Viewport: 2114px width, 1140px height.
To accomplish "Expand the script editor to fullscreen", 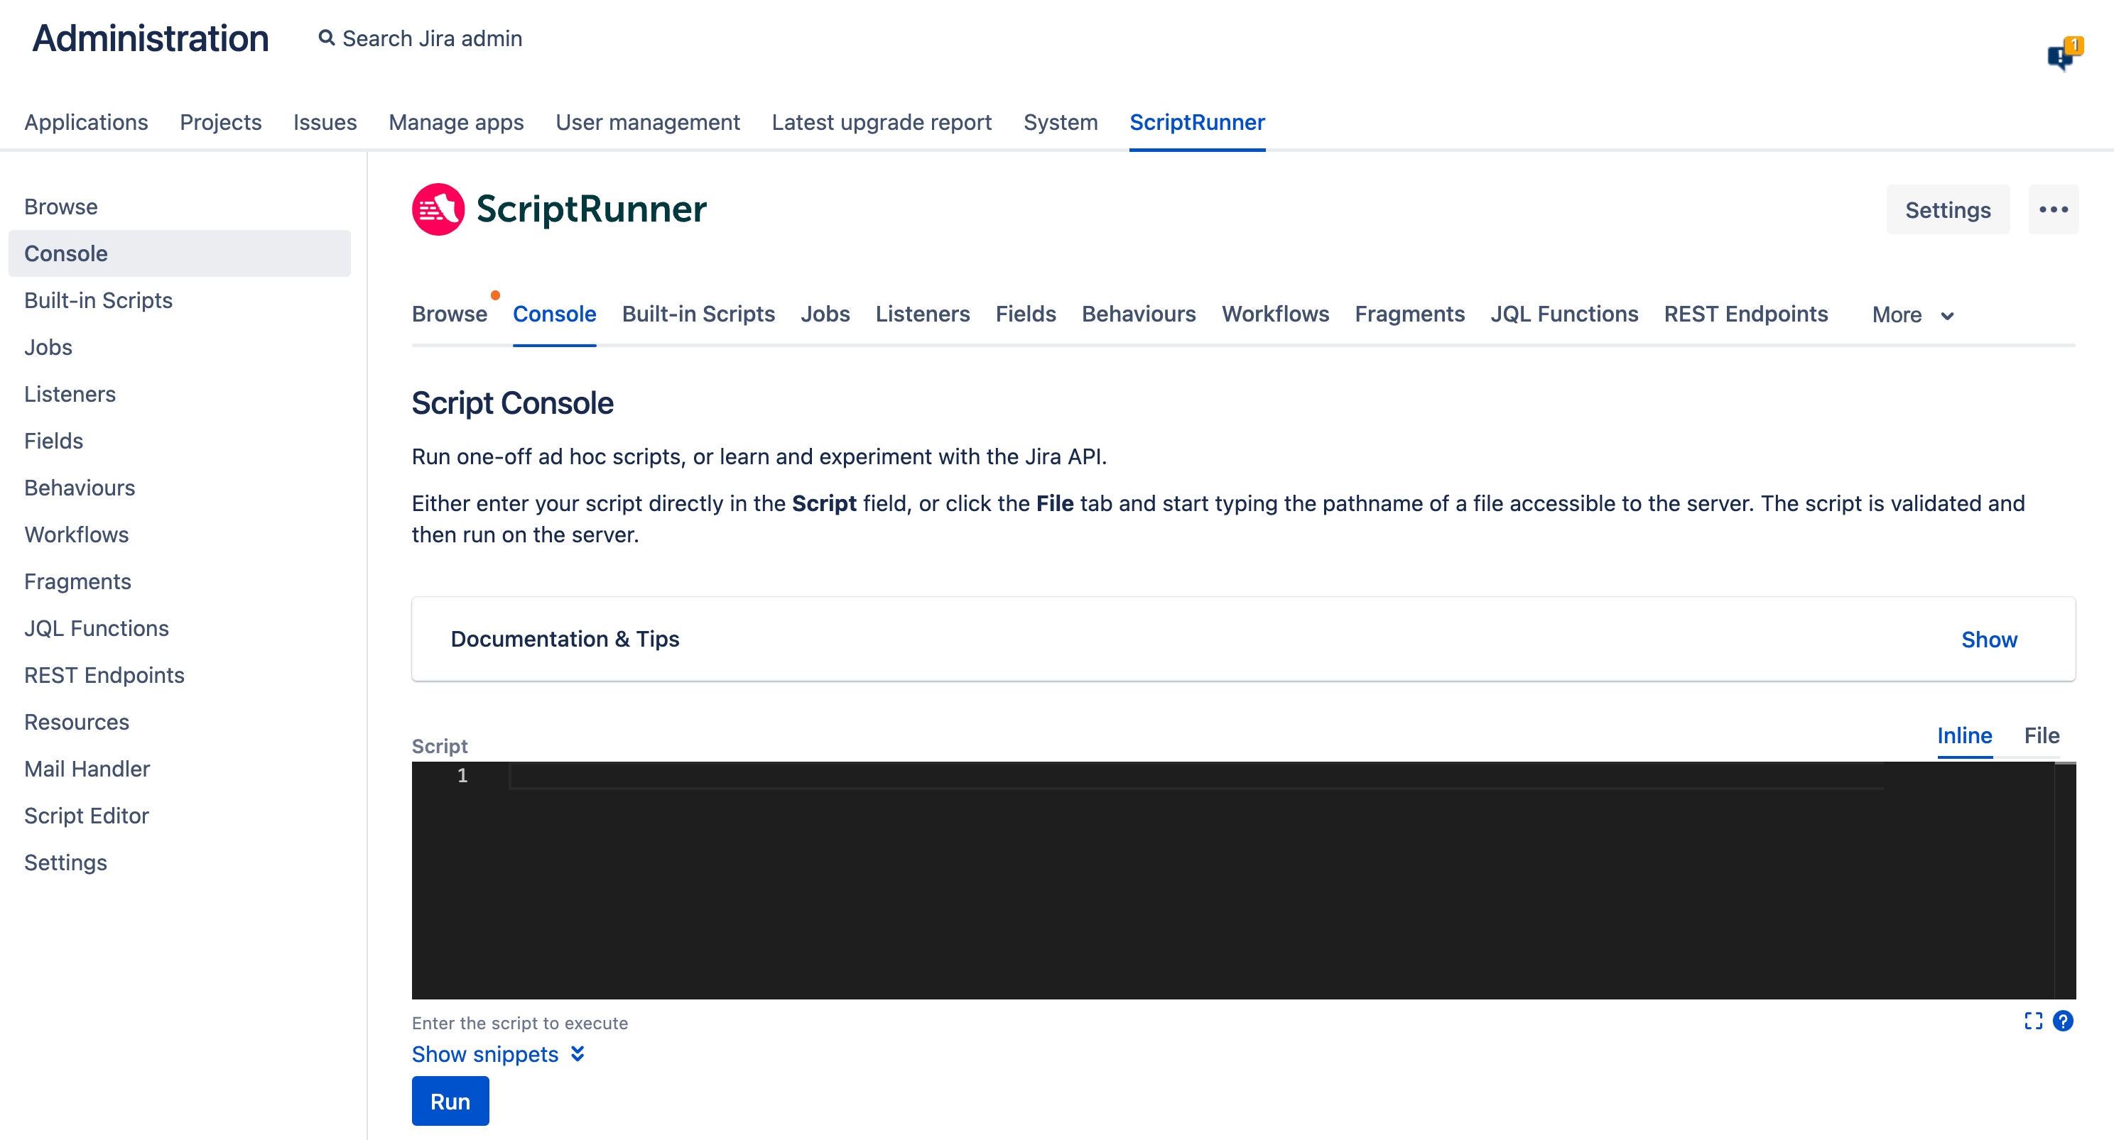I will [2033, 1021].
